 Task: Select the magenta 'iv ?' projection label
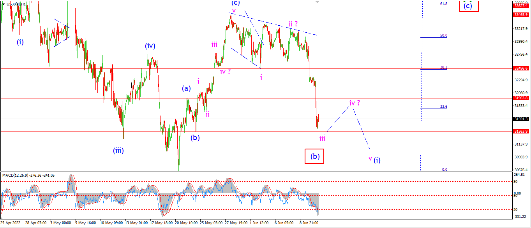(354, 103)
